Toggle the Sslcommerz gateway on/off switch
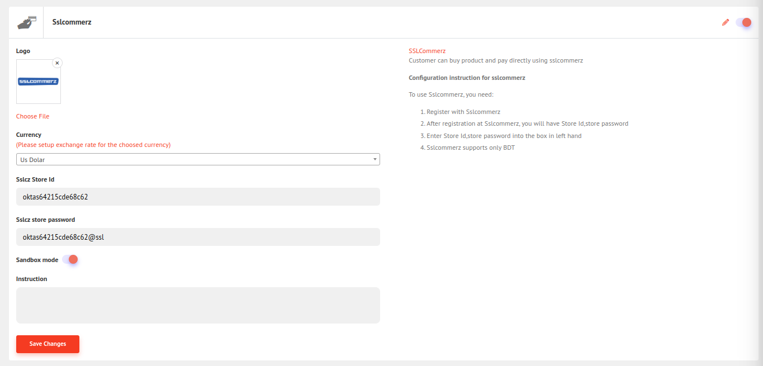763x366 pixels. pyautogui.click(x=743, y=22)
